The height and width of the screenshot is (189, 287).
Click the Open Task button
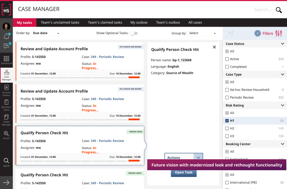[x=183, y=173]
